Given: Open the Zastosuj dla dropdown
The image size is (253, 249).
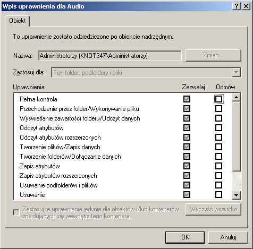Looking at the screenshot, I should (x=146, y=72).
